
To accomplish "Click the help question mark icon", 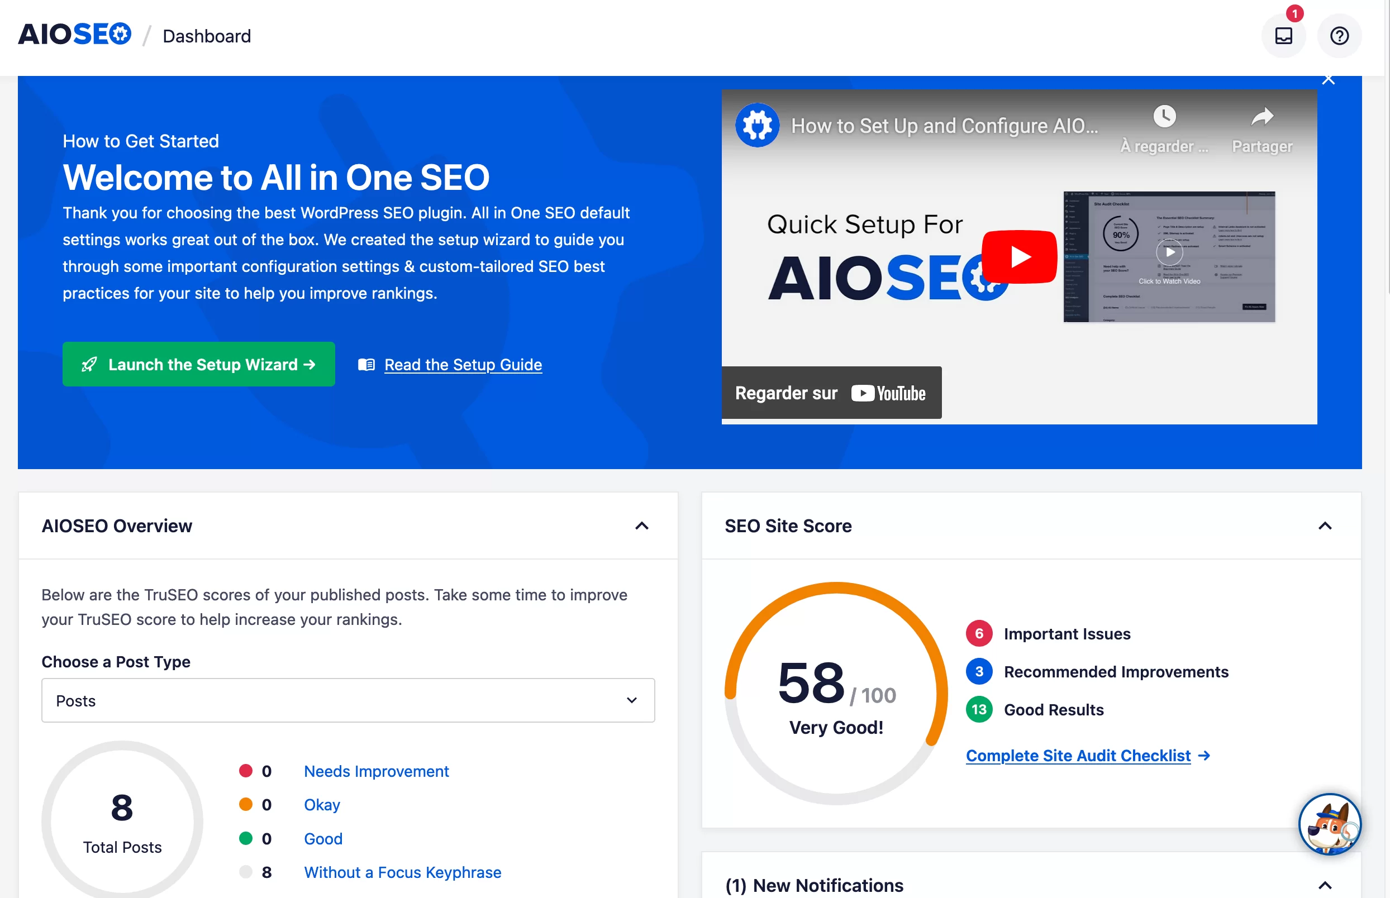I will pos(1339,36).
